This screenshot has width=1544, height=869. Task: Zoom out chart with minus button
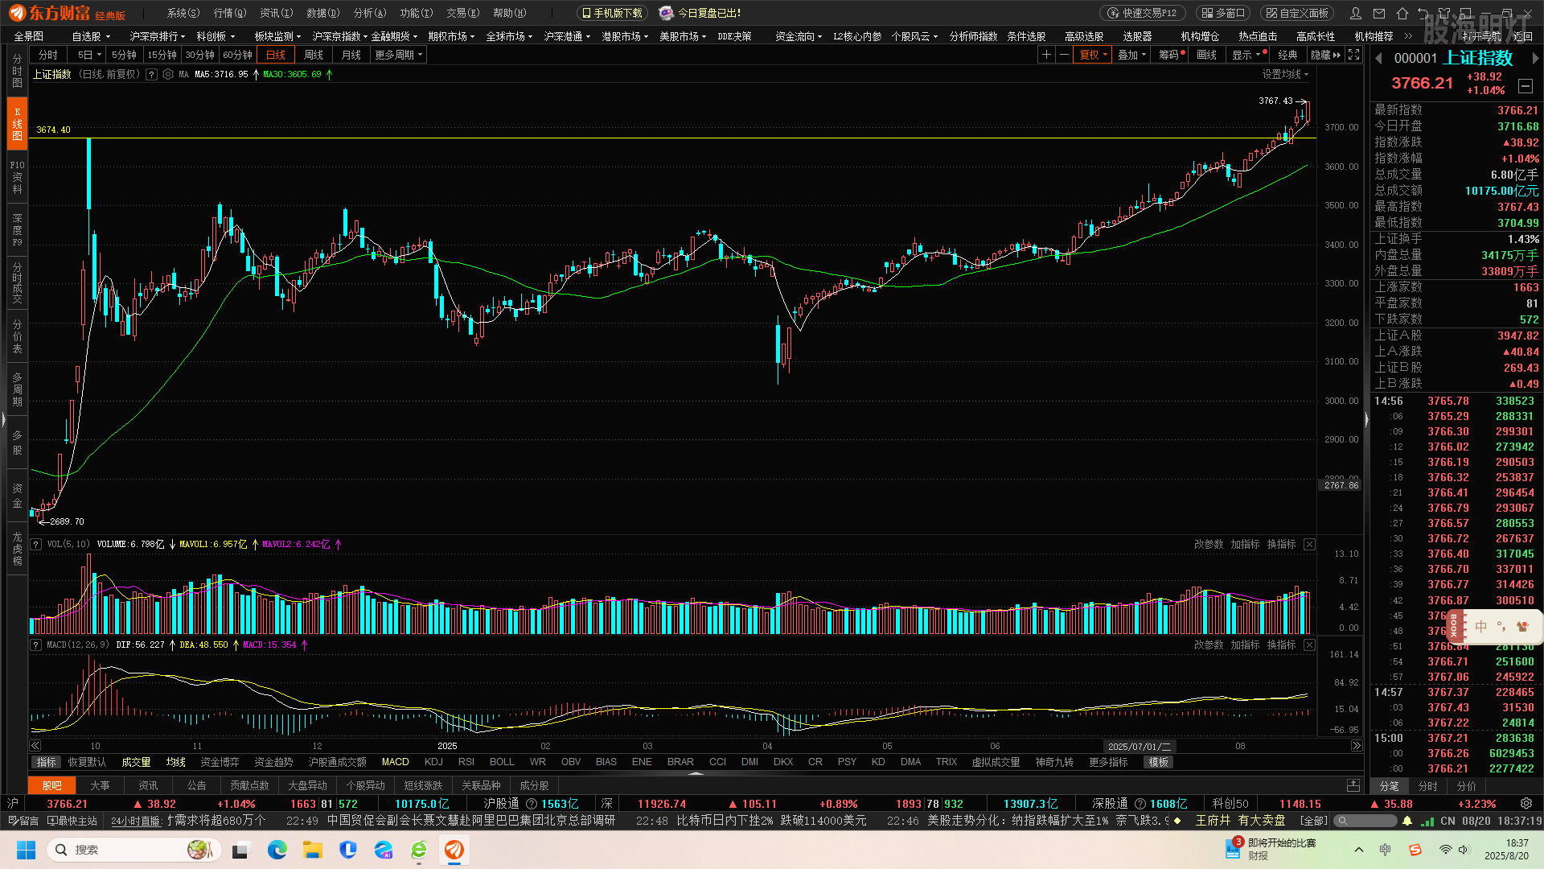1064,55
